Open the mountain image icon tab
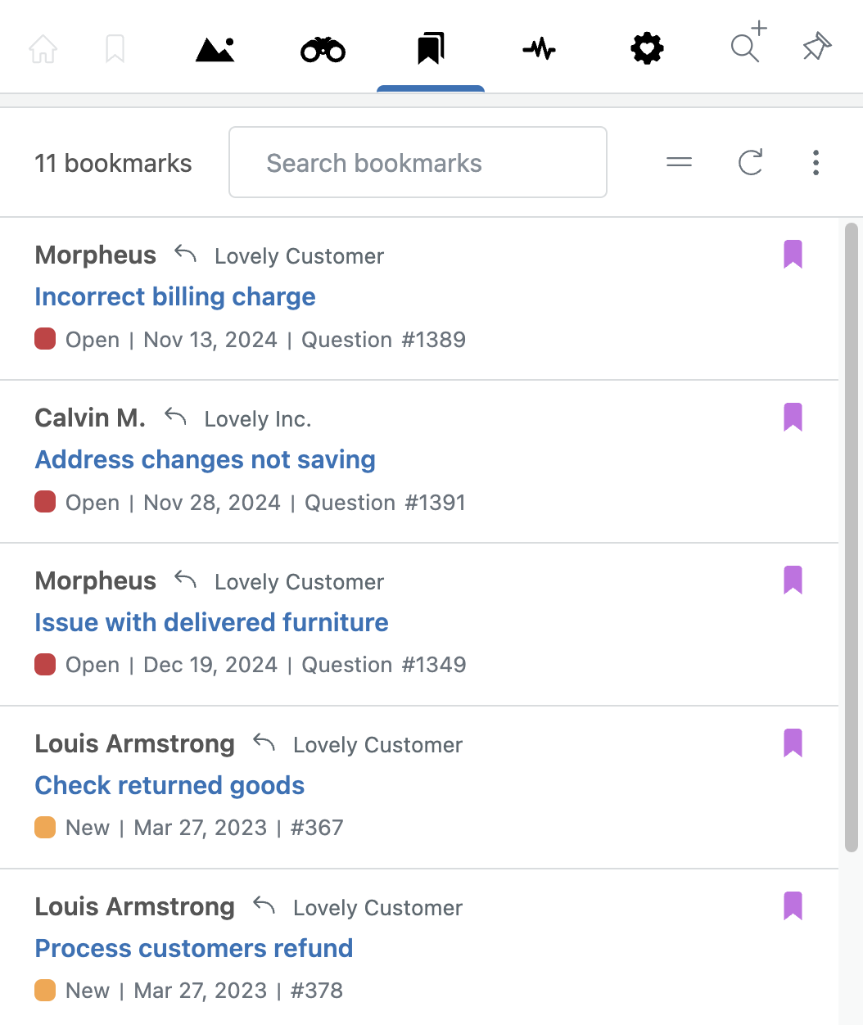This screenshot has height=1025, width=863. click(215, 49)
